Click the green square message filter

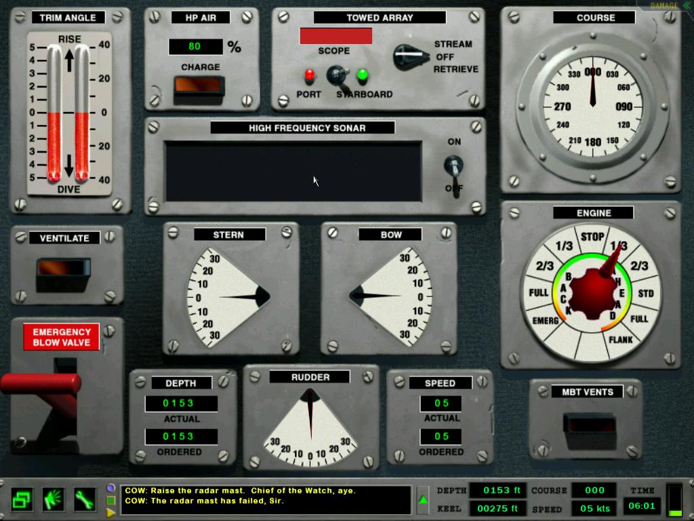[110, 500]
